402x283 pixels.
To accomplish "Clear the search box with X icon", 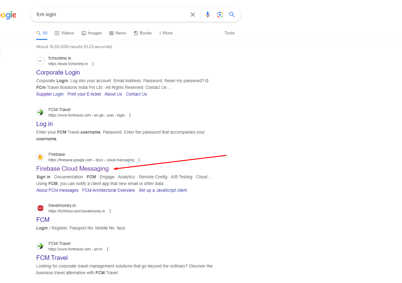I will pos(193,15).
